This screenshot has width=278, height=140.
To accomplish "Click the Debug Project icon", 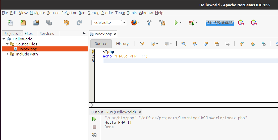I will pos(191,23).
